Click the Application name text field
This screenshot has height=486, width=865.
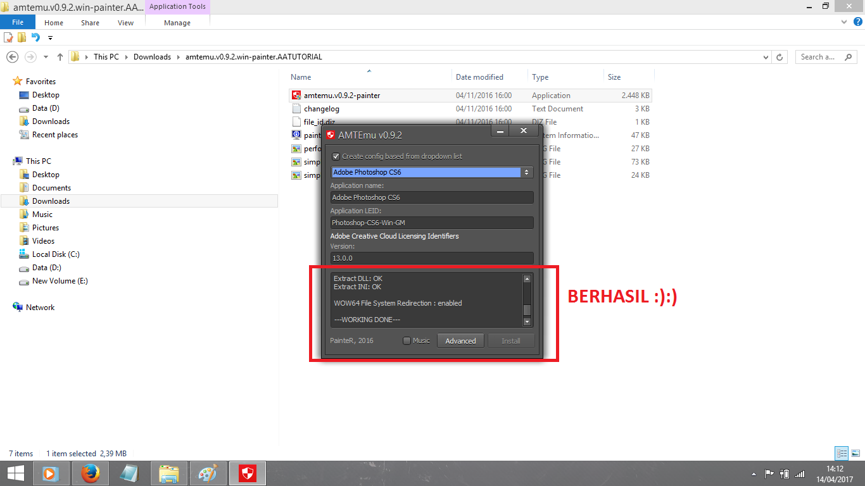[x=432, y=197]
